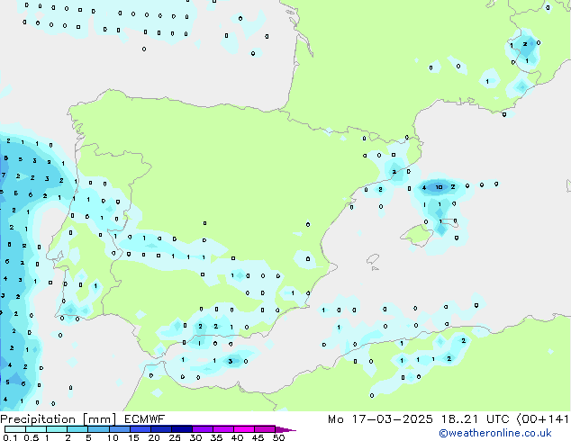Click the 30–35 mm purple legend swatch
571x441 pixels.
203,429
